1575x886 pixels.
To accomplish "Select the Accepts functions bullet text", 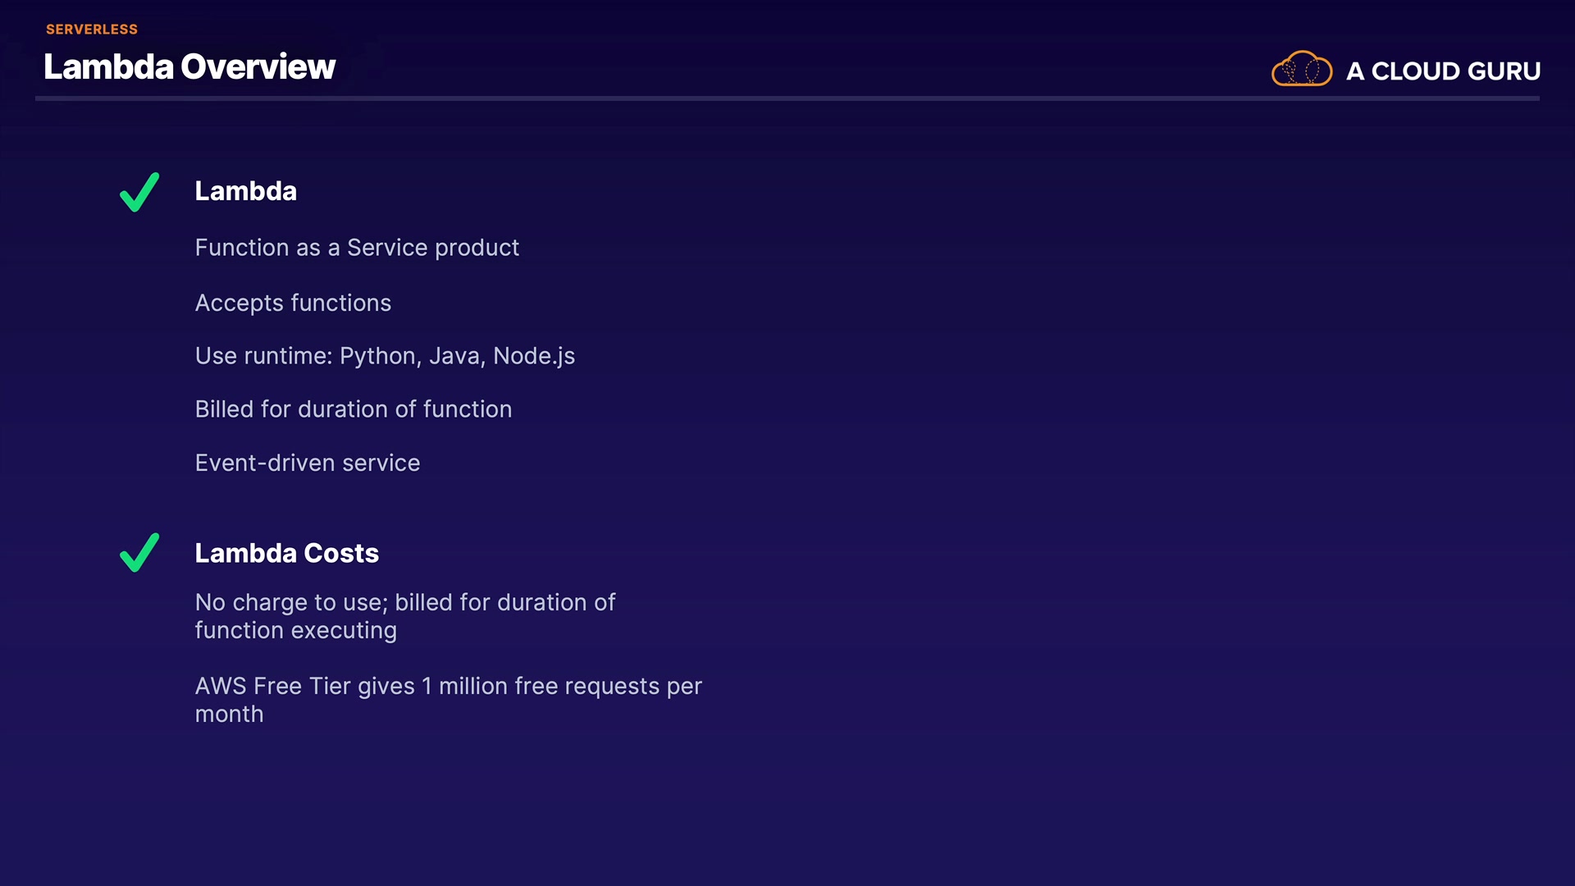I will (x=293, y=303).
